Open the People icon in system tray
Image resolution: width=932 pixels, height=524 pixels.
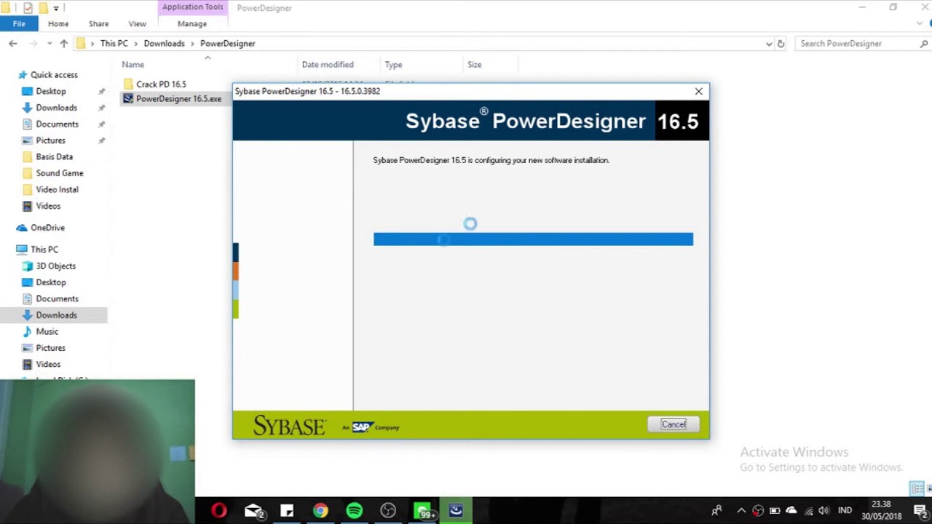click(716, 510)
